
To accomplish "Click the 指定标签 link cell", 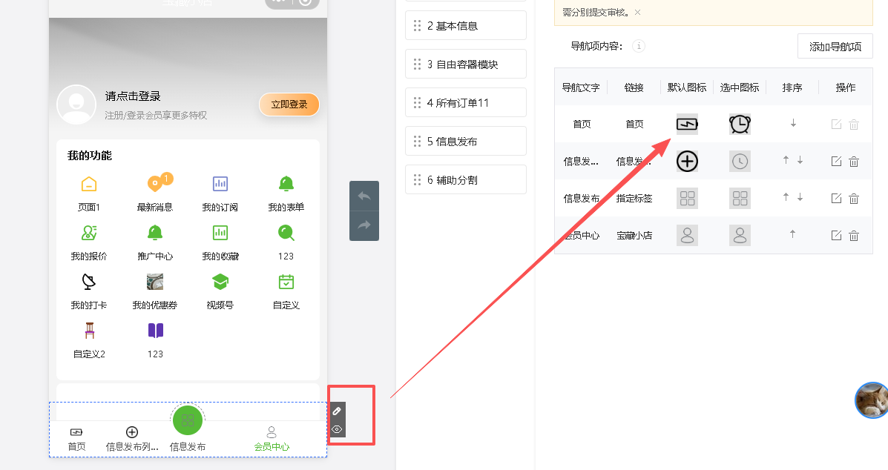I will click(634, 198).
